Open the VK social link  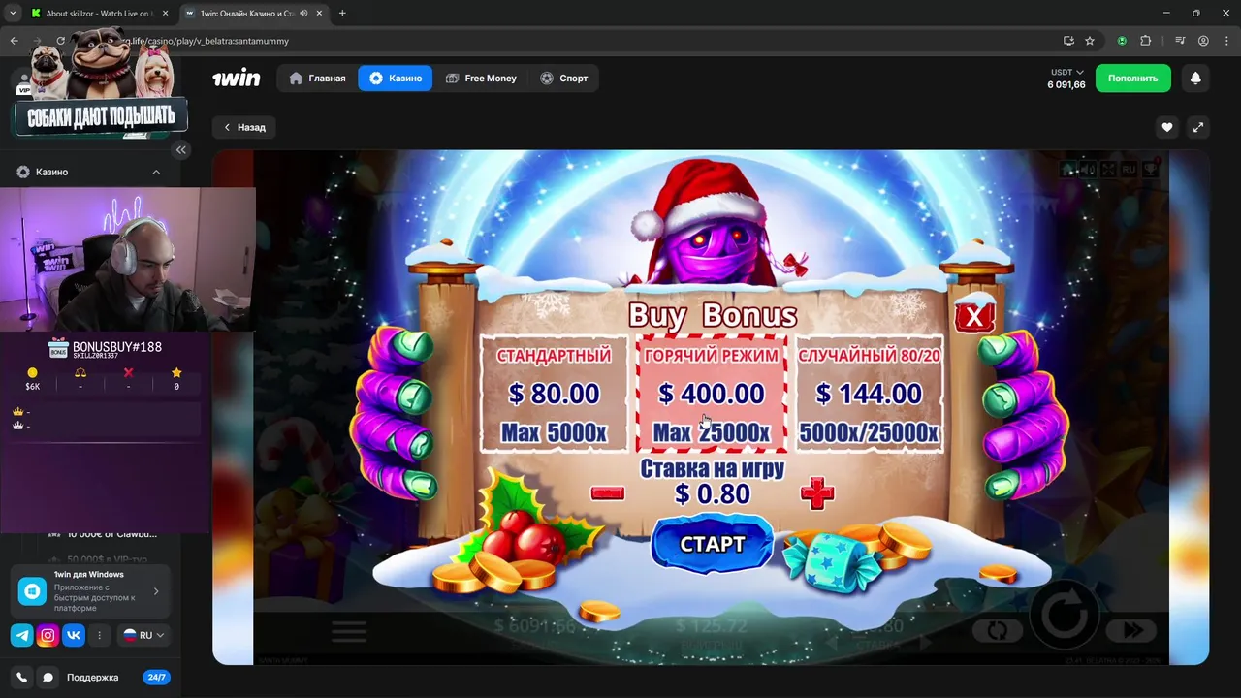pyautogui.click(x=74, y=635)
